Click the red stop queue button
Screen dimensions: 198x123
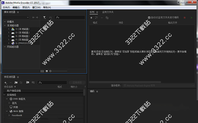click(x=184, y=18)
